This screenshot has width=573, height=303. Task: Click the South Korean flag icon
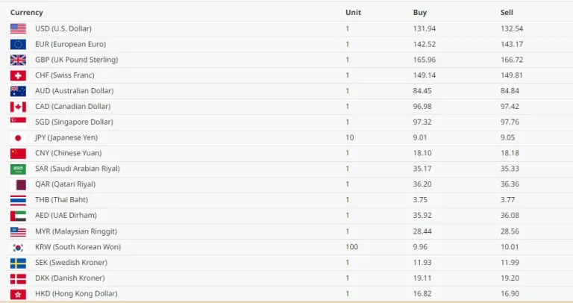pyautogui.click(x=18, y=247)
